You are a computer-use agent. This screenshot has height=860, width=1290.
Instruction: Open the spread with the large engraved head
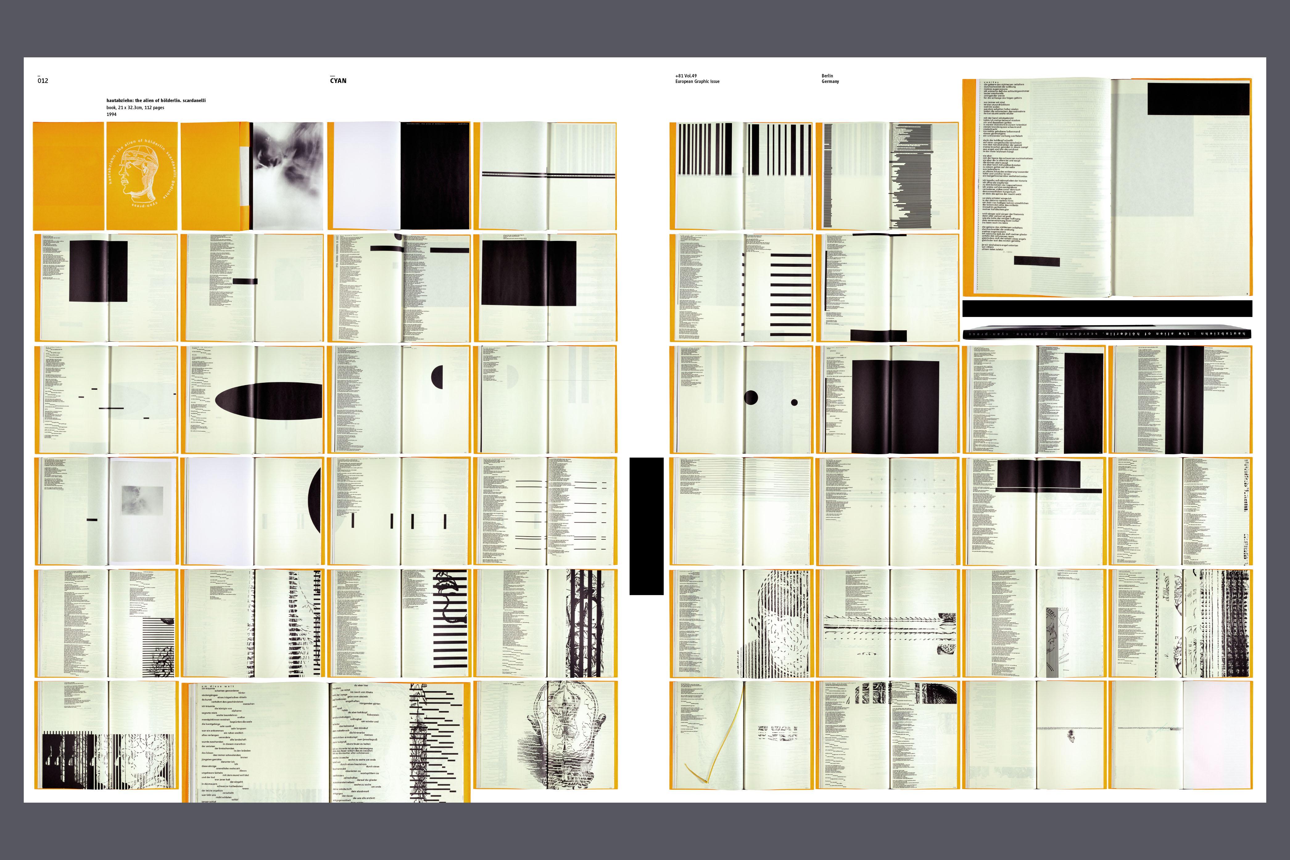click(x=545, y=735)
